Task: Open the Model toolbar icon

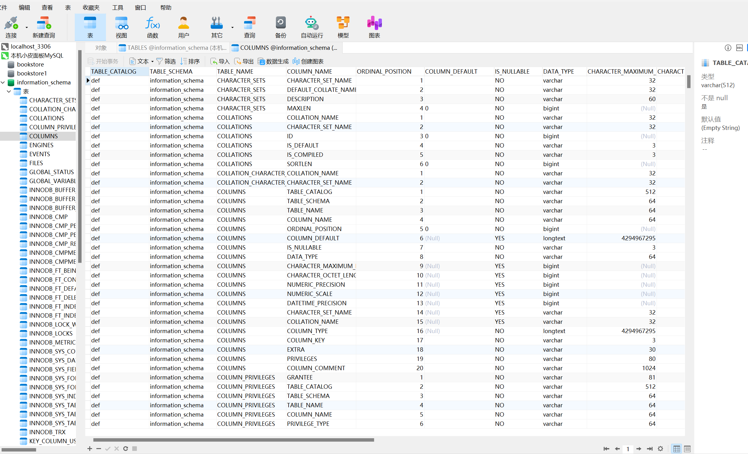Action: [343, 23]
